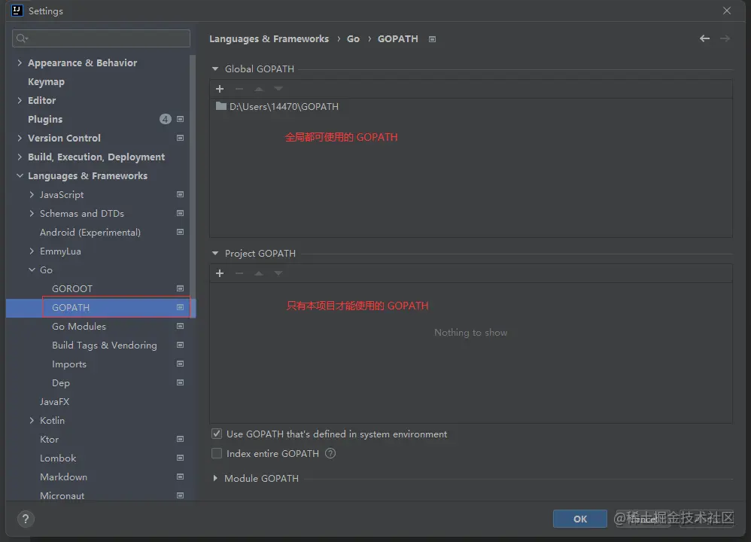Image resolution: width=751 pixels, height=542 pixels.
Task: Add a path to Global GOPATH
Action: (220, 89)
